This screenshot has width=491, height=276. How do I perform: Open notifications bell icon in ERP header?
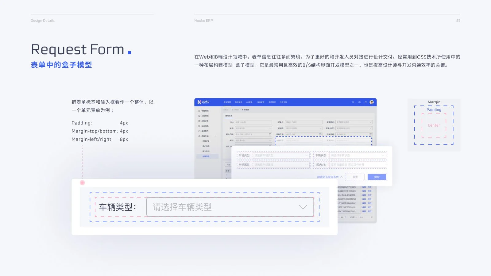(x=365, y=102)
